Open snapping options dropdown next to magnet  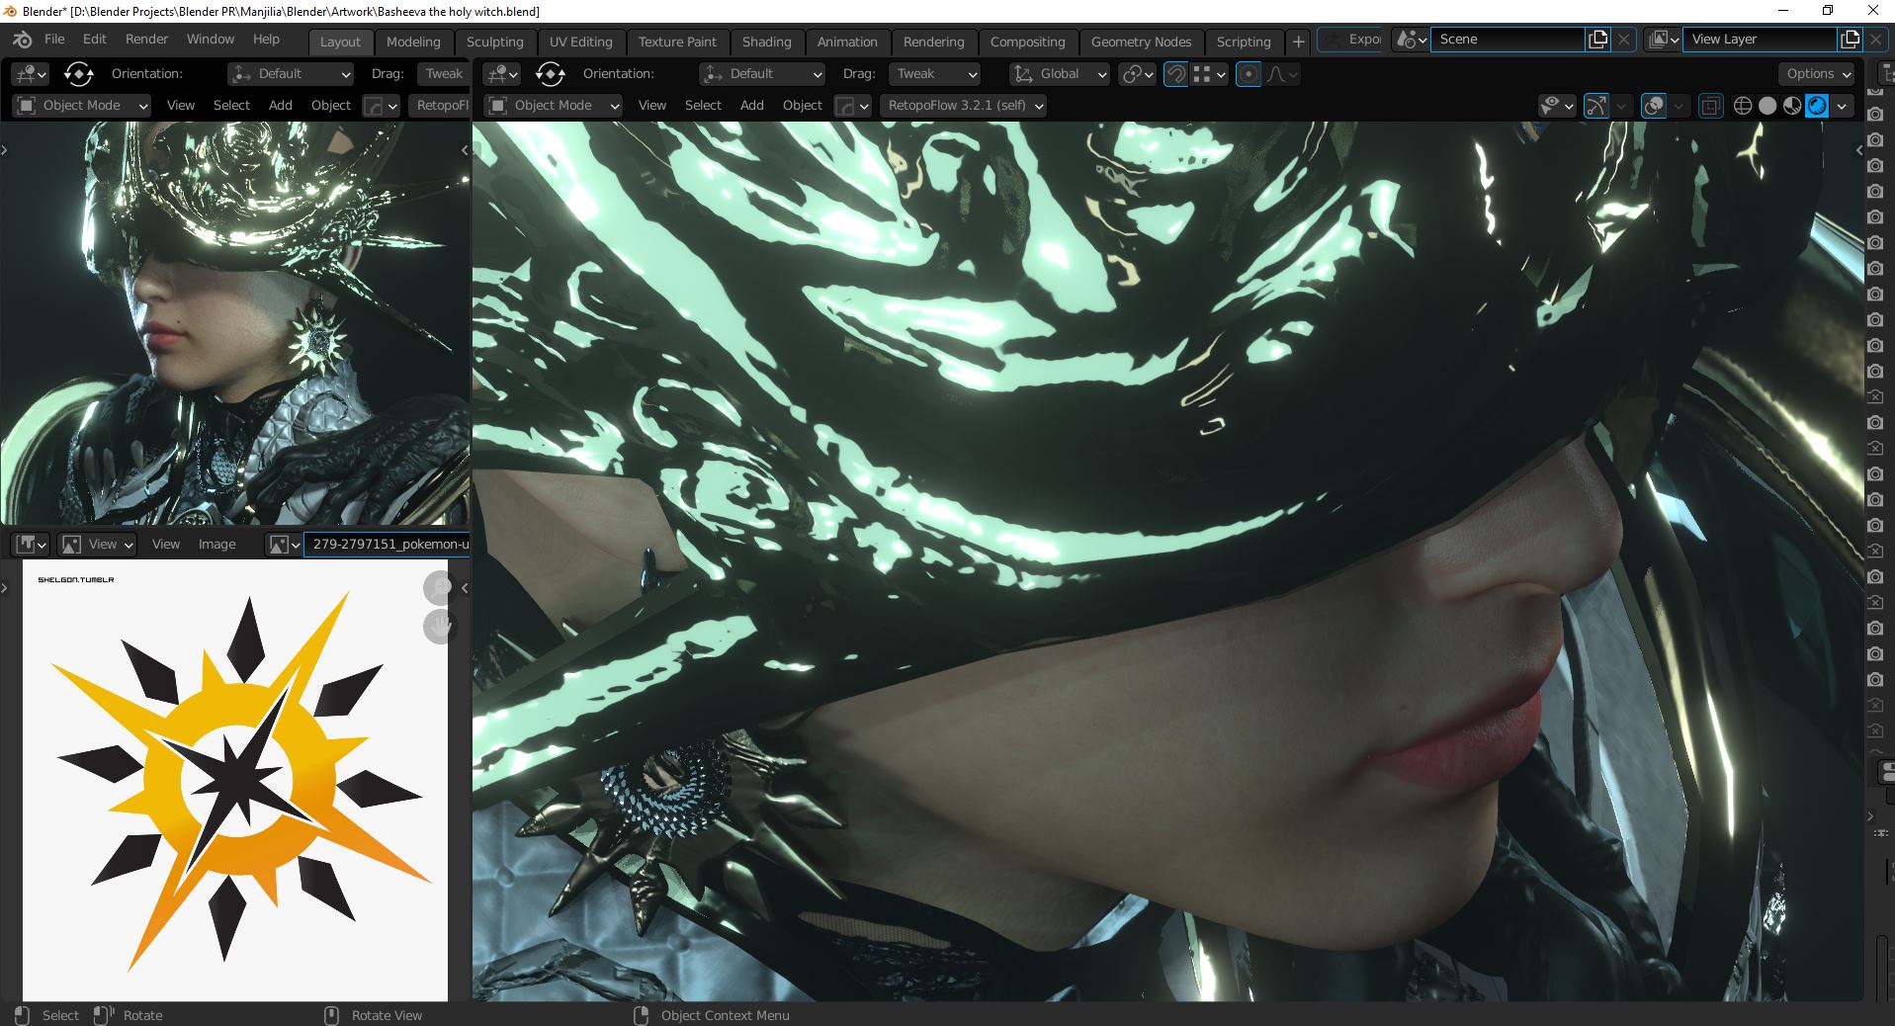pos(1210,74)
